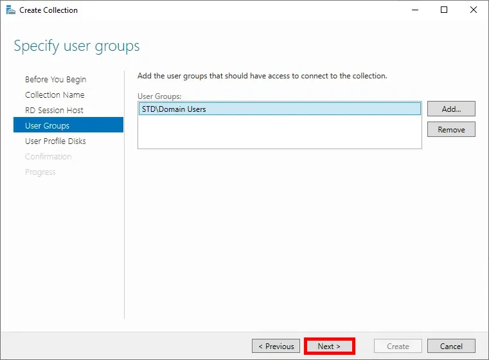Click the greyed-out Create button
Screen dimensions: 489x360
click(398, 346)
